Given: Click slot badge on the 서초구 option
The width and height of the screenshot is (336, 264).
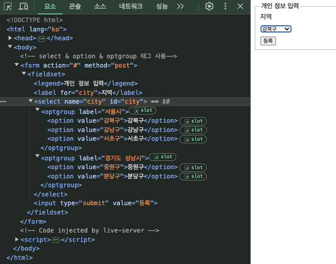Looking at the screenshot, I should [x=193, y=139].
